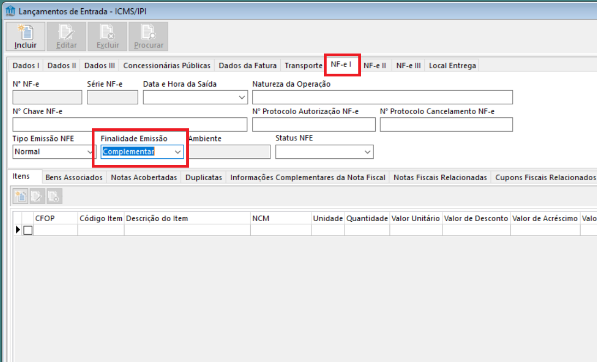
Task: Click the delete item icon in Itens toolbar
Action: [54, 197]
